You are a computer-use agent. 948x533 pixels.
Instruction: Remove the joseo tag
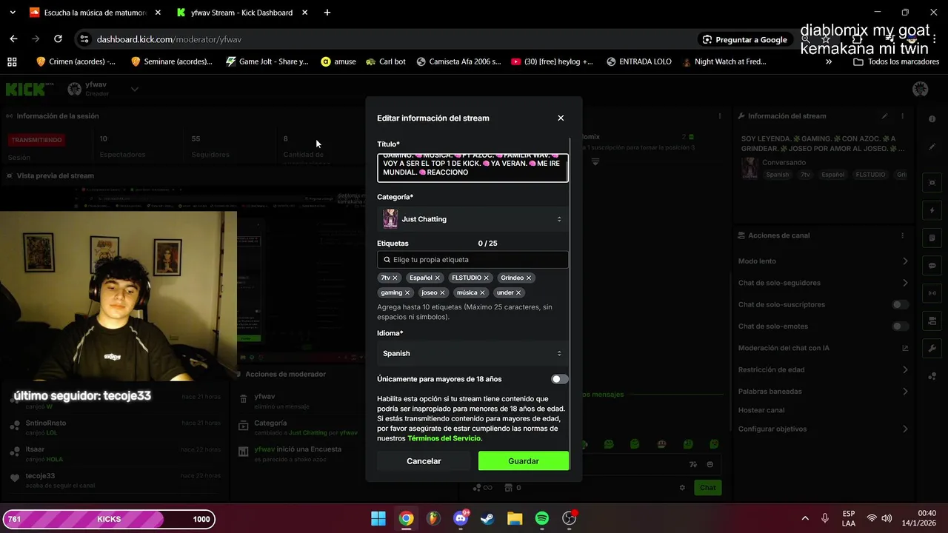pos(442,292)
